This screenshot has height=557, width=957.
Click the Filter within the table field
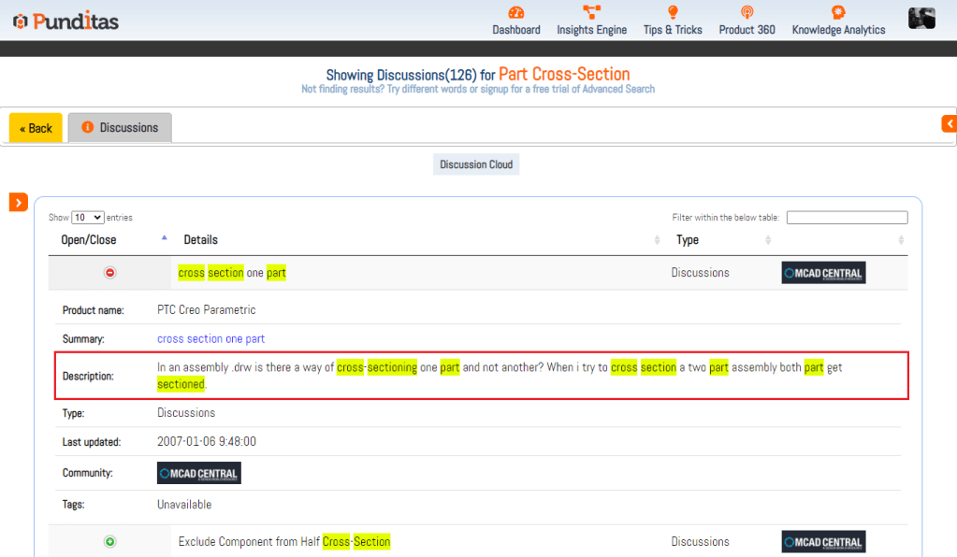point(847,218)
